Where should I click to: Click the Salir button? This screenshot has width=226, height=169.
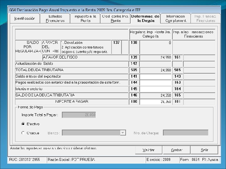(x=204, y=150)
